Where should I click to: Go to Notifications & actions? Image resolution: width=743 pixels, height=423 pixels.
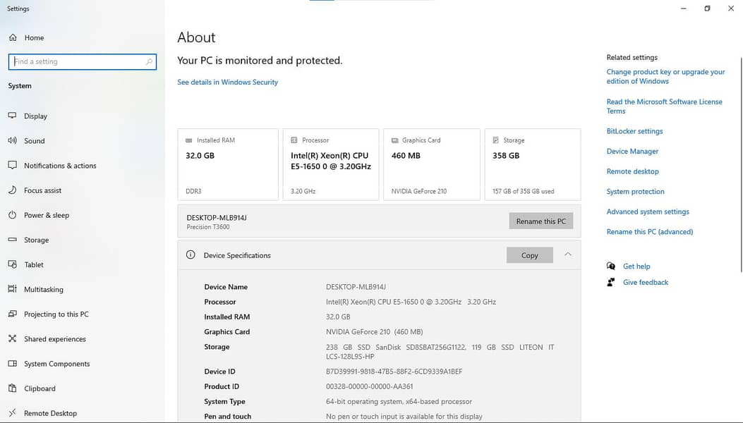click(x=83, y=165)
